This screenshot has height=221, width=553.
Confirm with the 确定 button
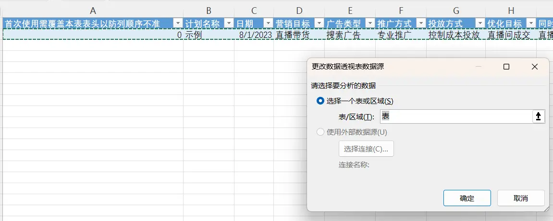pos(467,198)
